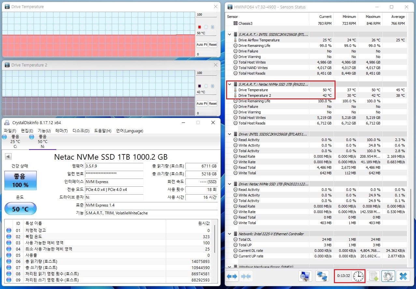The image size is (416, 289).
Task: Click the gray-blue swatch in Drive Temperature 2
Action: coord(213,86)
